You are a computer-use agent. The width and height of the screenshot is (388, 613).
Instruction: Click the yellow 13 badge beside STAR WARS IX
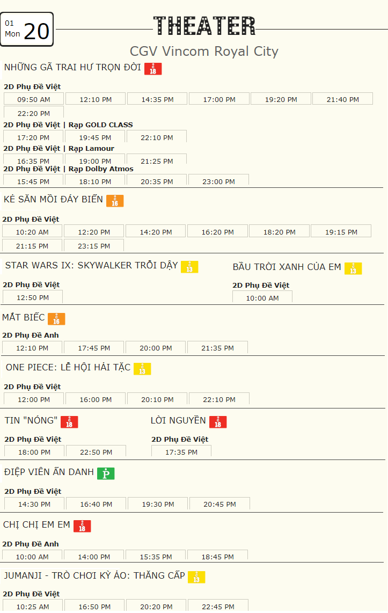189,267
